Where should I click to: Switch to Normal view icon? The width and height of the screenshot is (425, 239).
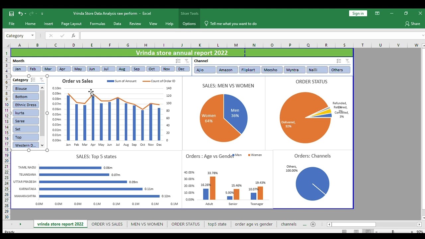[x=344, y=232]
